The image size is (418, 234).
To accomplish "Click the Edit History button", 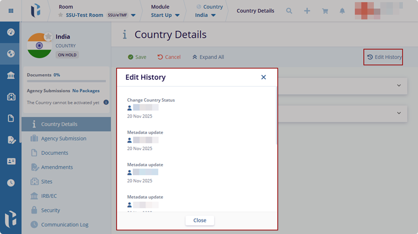I will coord(384,57).
